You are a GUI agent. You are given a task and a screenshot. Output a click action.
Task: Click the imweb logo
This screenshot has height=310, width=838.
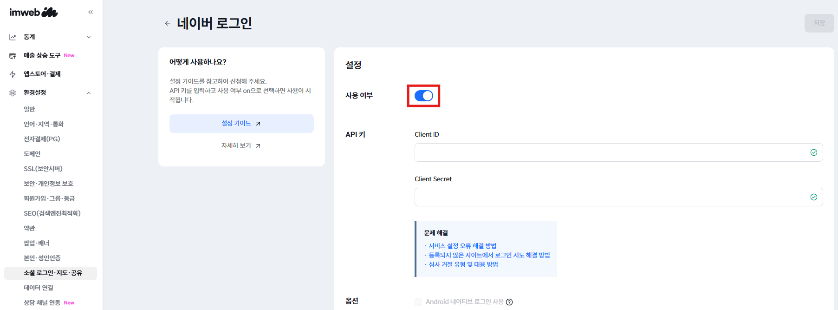[x=33, y=12]
